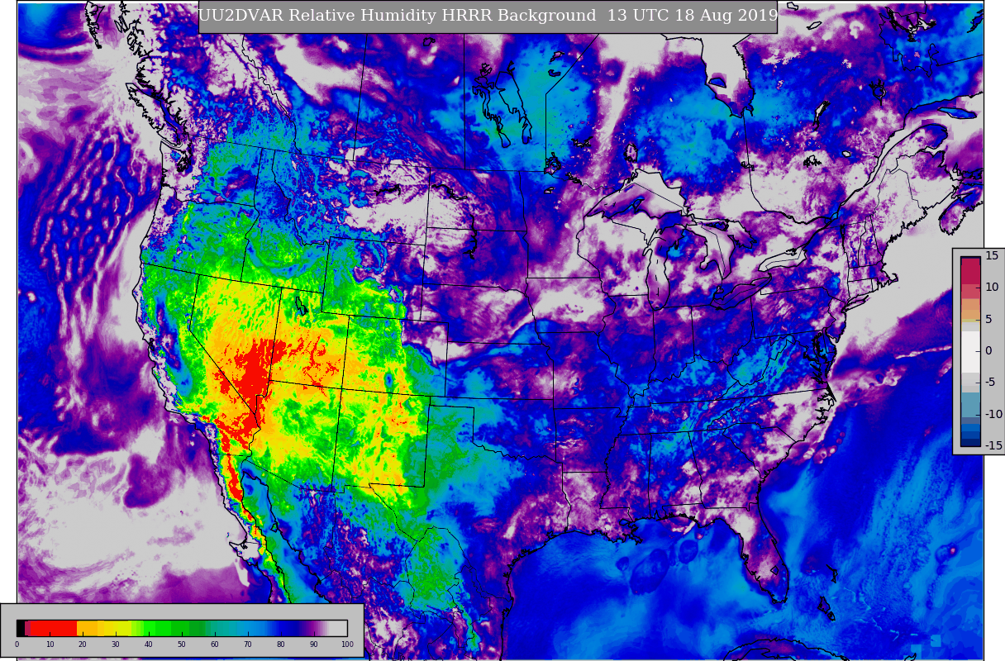Click the red segment of humidity colorbar

point(53,628)
